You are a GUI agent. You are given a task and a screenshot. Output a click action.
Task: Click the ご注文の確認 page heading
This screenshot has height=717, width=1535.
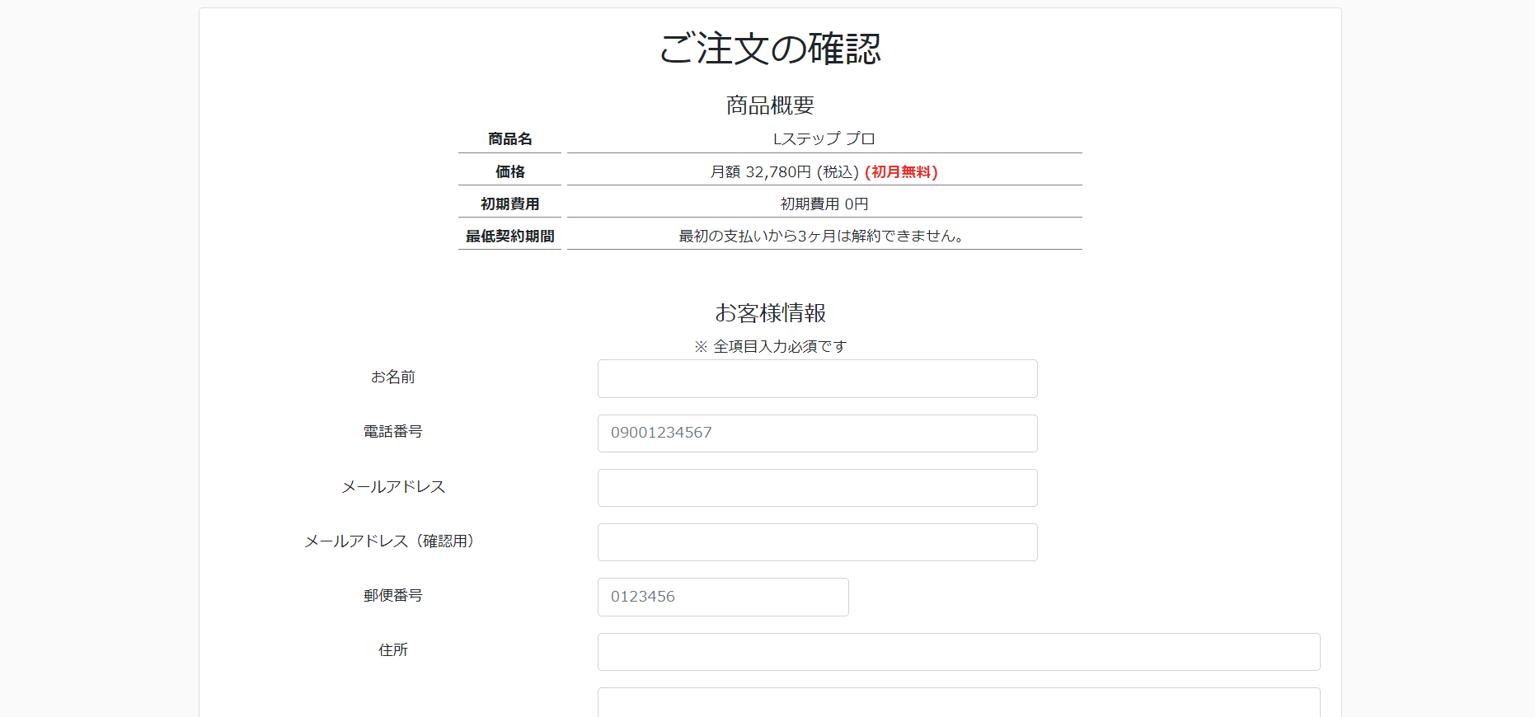pyautogui.click(x=770, y=49)
